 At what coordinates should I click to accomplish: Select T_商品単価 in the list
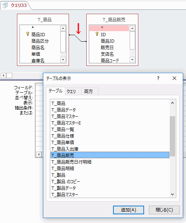click(x=110, y=142)
